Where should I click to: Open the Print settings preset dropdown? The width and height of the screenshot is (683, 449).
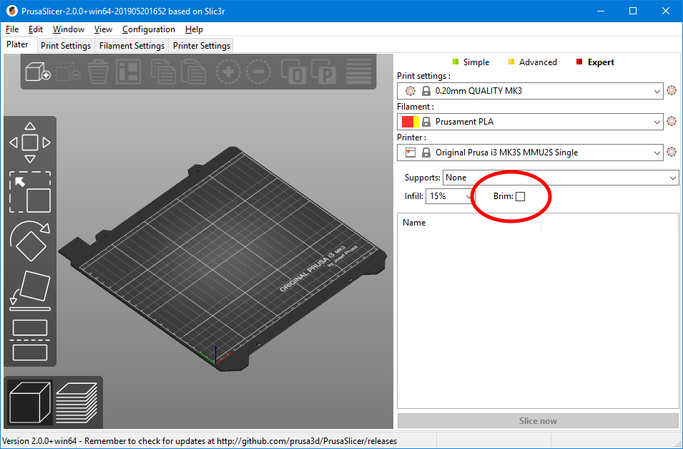click(530, 91)
